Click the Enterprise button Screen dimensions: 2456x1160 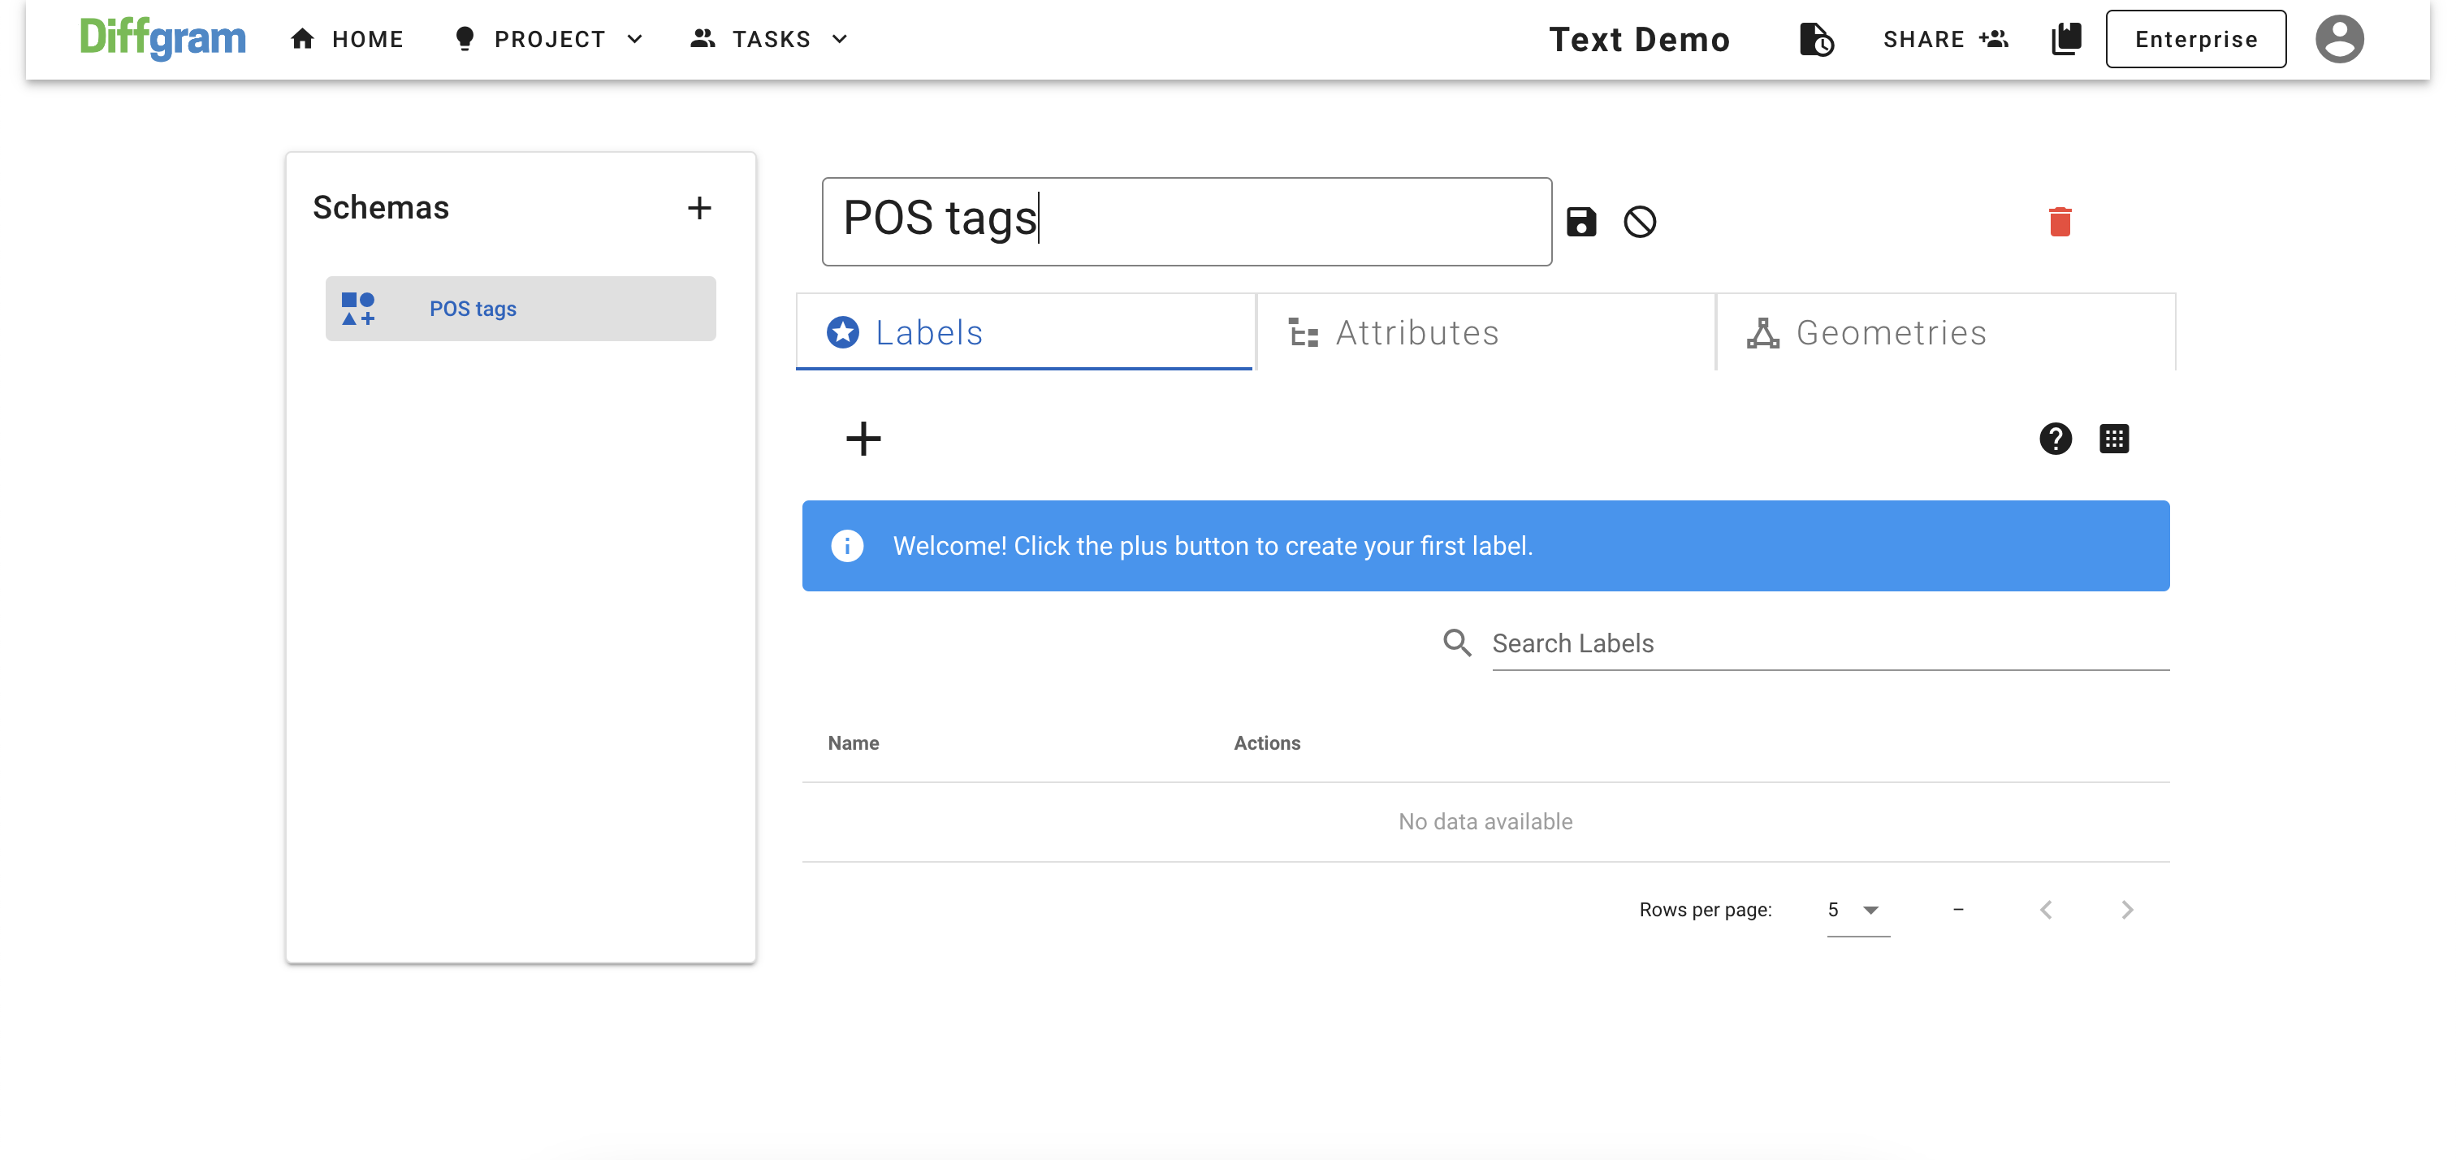(x=2194, y=39)
